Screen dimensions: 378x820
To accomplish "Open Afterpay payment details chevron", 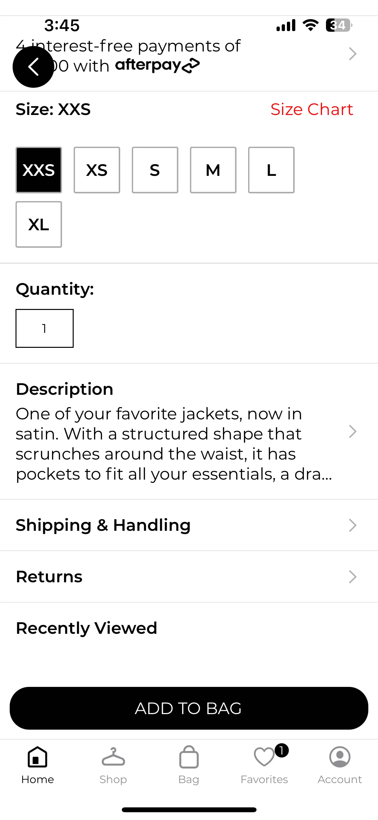I will tap(352, 54).
